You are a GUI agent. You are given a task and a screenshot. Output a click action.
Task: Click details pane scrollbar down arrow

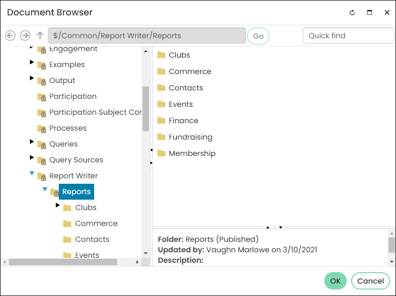392,262
